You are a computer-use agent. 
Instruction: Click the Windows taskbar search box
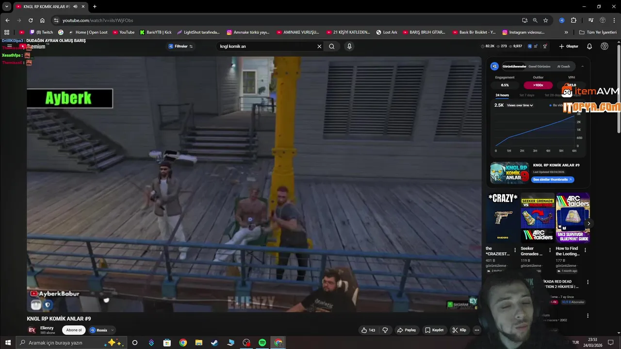pyautogui.click(x=70, y=343)
